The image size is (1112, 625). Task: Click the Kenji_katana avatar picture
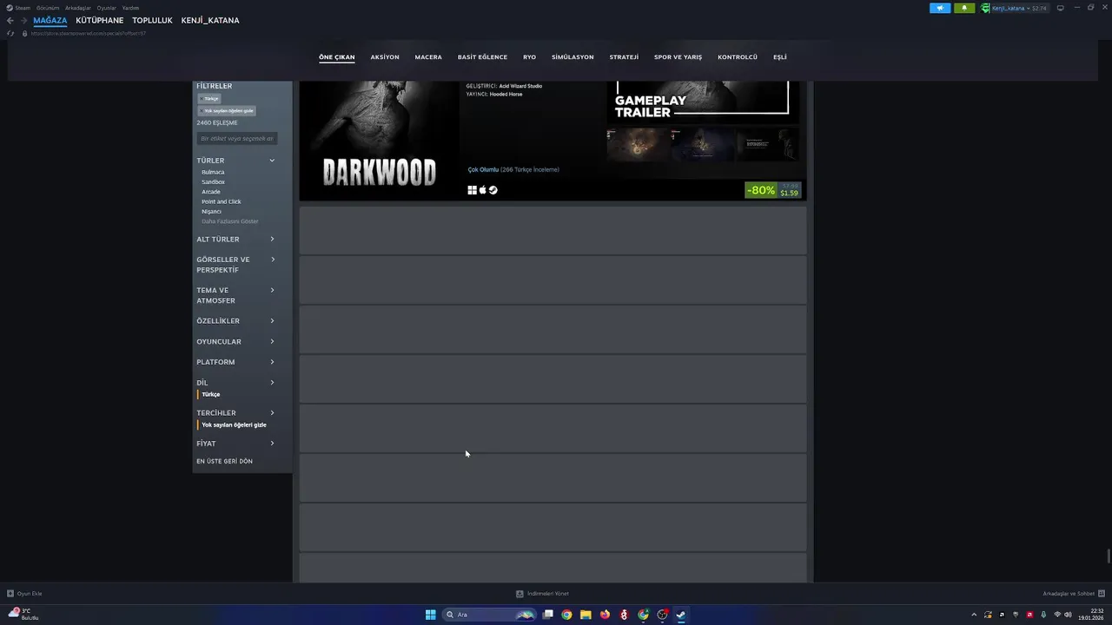(x=986, y=8)
